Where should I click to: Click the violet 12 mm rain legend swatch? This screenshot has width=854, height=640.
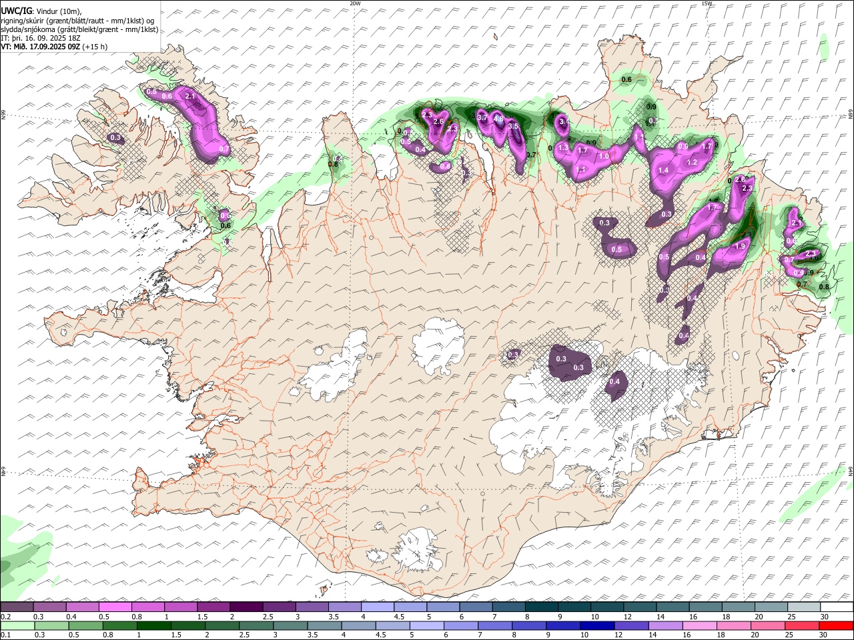[630, 625]
